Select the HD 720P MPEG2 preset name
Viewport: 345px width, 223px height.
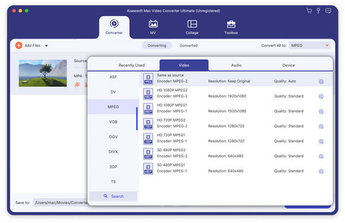click(x=171, y=120)
